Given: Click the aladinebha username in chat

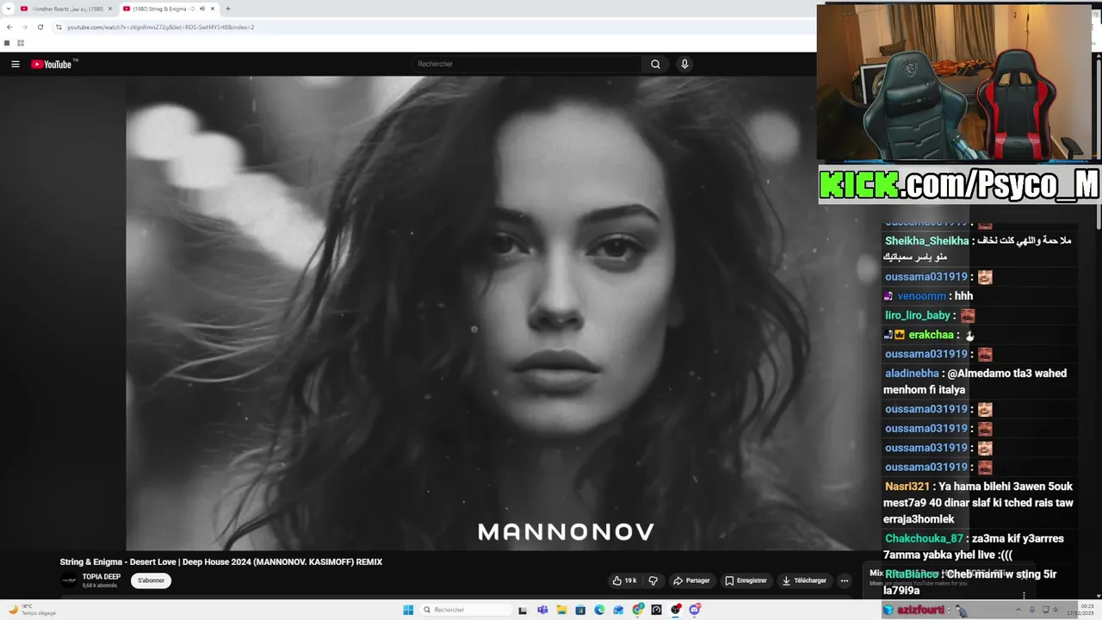Looking at the screenshot, I should (x=912, y=374).
